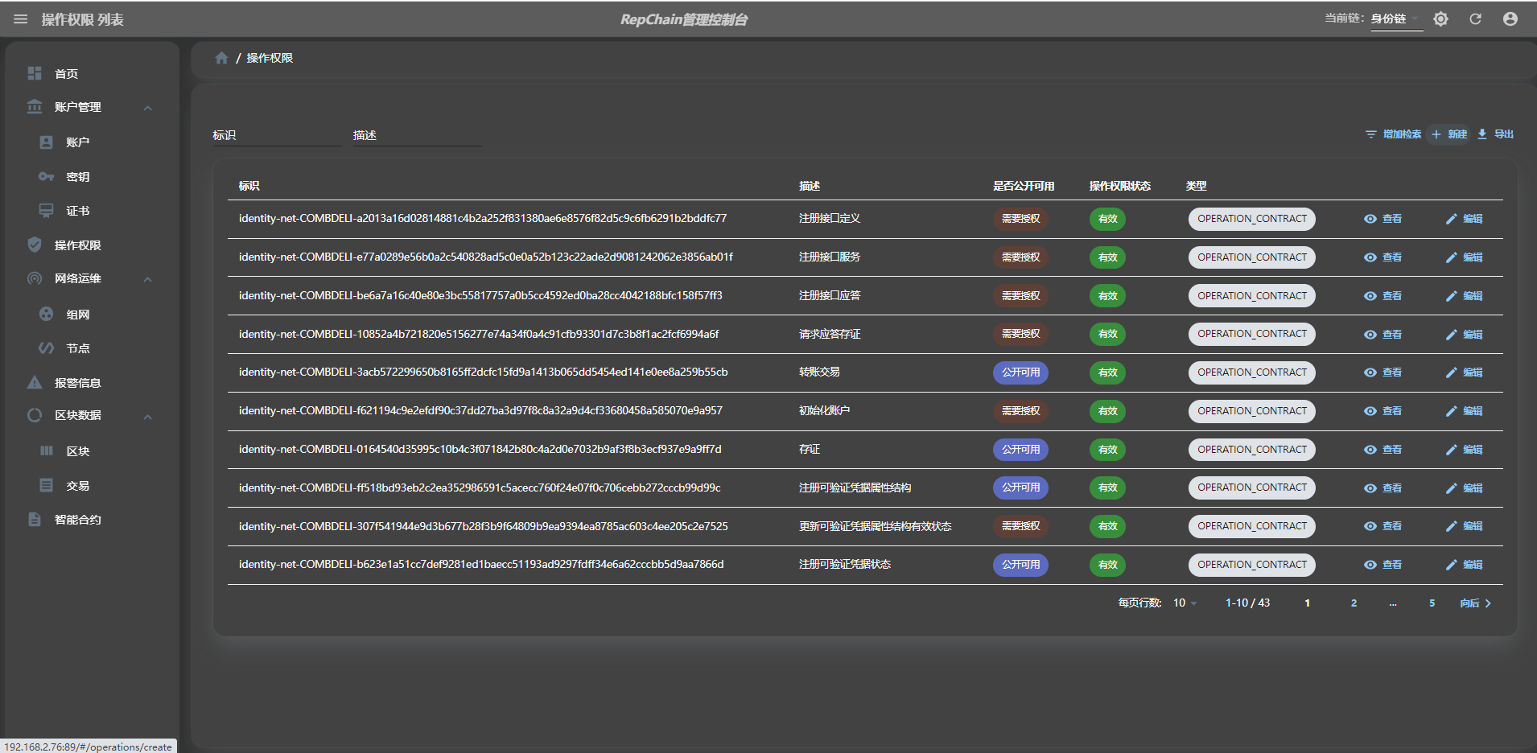
Task: Click 公开可用 chip in 转账交易 row
Action: coord(1020,372)
